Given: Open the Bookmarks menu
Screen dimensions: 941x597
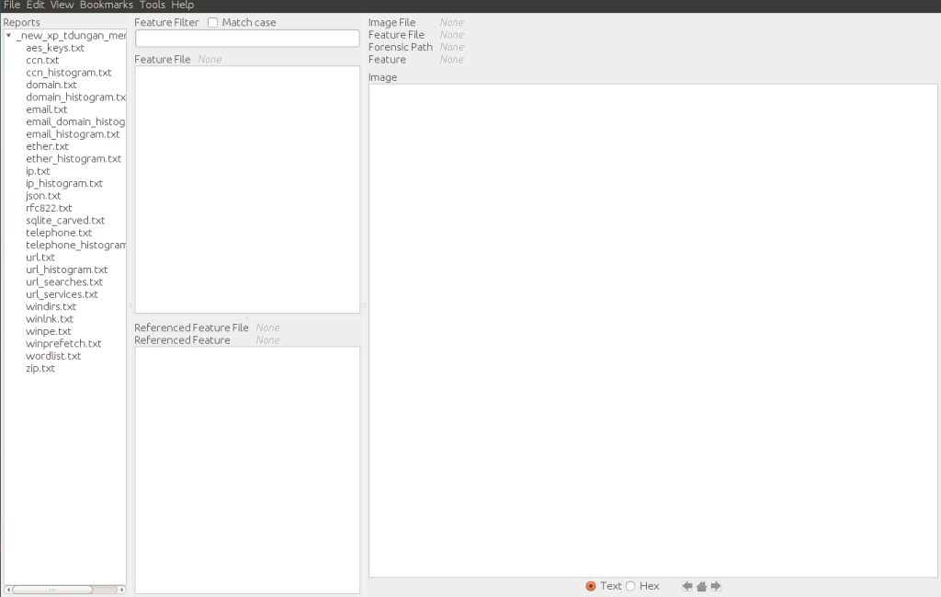Looking at the screenshot, I should (x=106, y=6).
